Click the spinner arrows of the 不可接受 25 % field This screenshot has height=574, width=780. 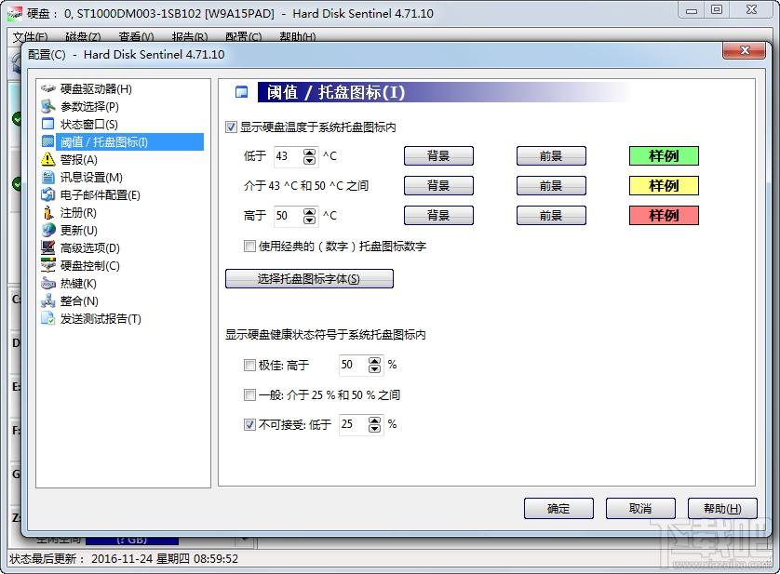pos(374,424)
